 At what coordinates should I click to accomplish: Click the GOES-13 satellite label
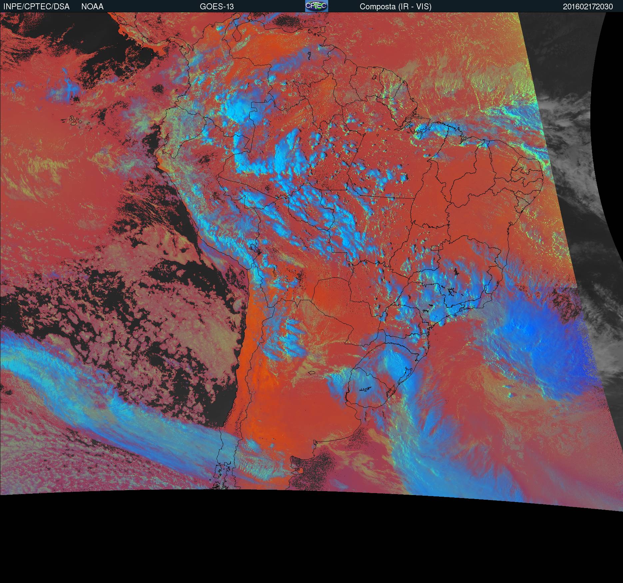[217, 7]
